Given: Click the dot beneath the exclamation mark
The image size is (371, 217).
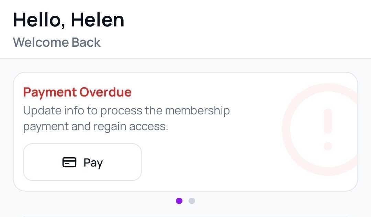Looking at the screenshot, I should pos(328,145).
